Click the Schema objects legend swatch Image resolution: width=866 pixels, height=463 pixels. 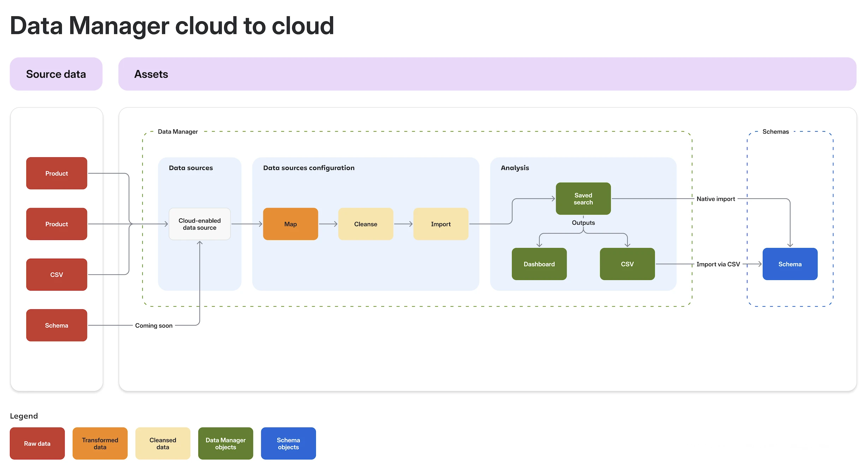point(288,443)
